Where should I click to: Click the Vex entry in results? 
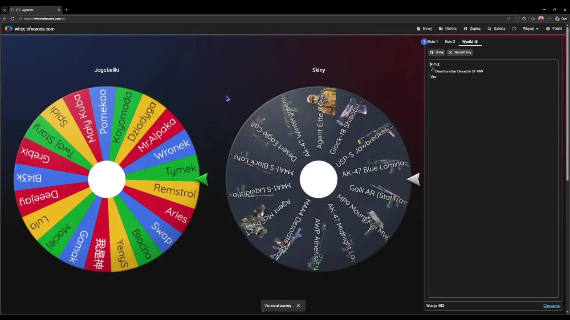click(x=433, y=77)
